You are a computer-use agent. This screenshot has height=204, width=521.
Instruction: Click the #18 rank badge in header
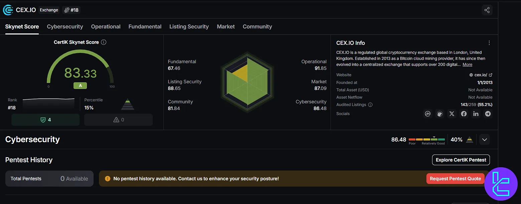click(71, 10)
